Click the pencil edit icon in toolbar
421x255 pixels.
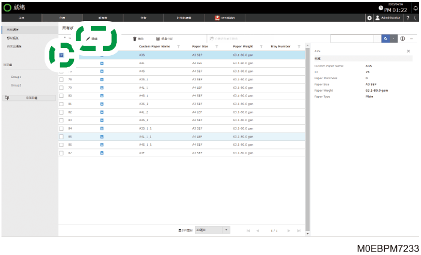pos(88,39)
